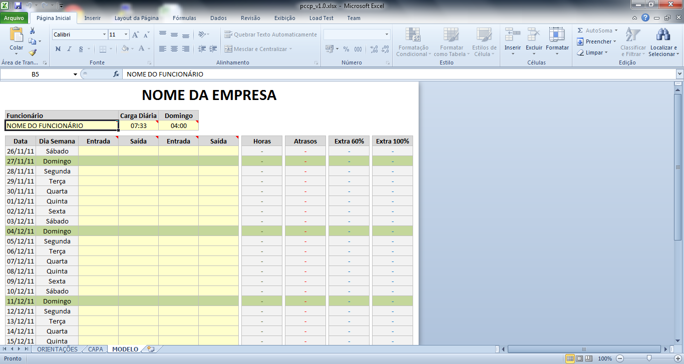The width and height of the screenshot is (684, 364).
Task: Toggle underline (S) formatting
Action: [81, 49]
